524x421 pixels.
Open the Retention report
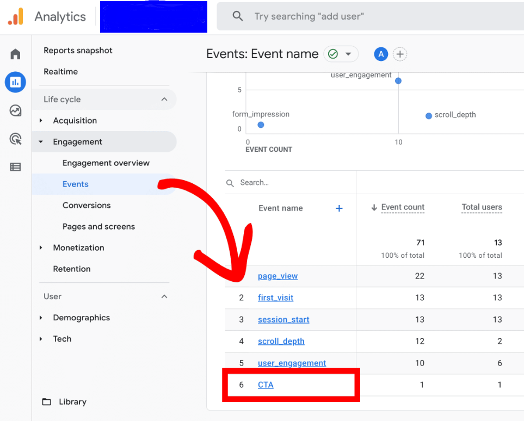(72, 269)
